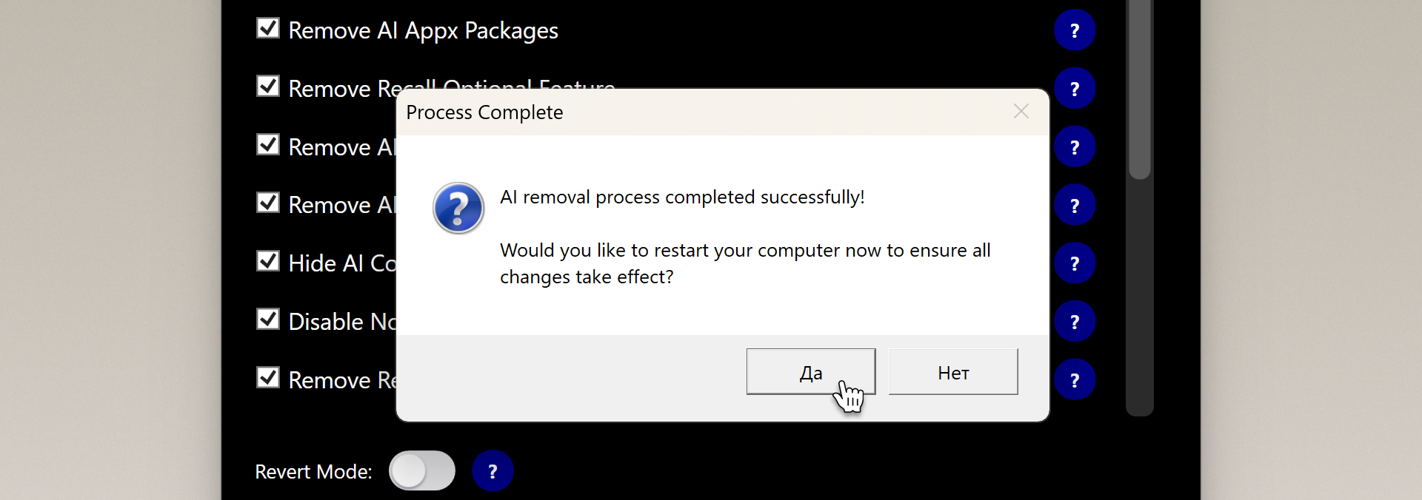Screen dimensions: 1422x500
Task: Click the vertical scrollbar thumb
Action: pos(1139,89)
